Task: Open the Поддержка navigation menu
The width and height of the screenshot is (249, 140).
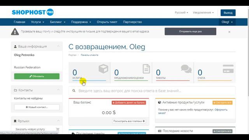Action: coord(81,22)
